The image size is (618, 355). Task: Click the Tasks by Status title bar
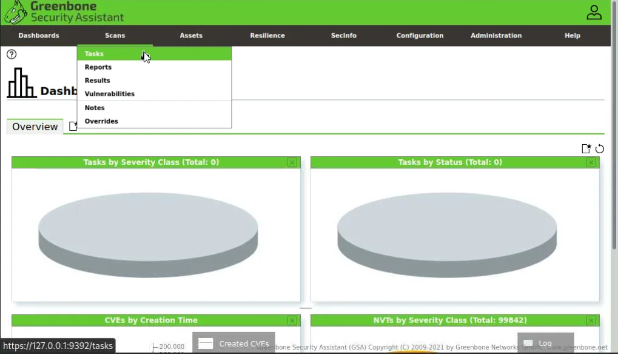(x=455, y=162)
